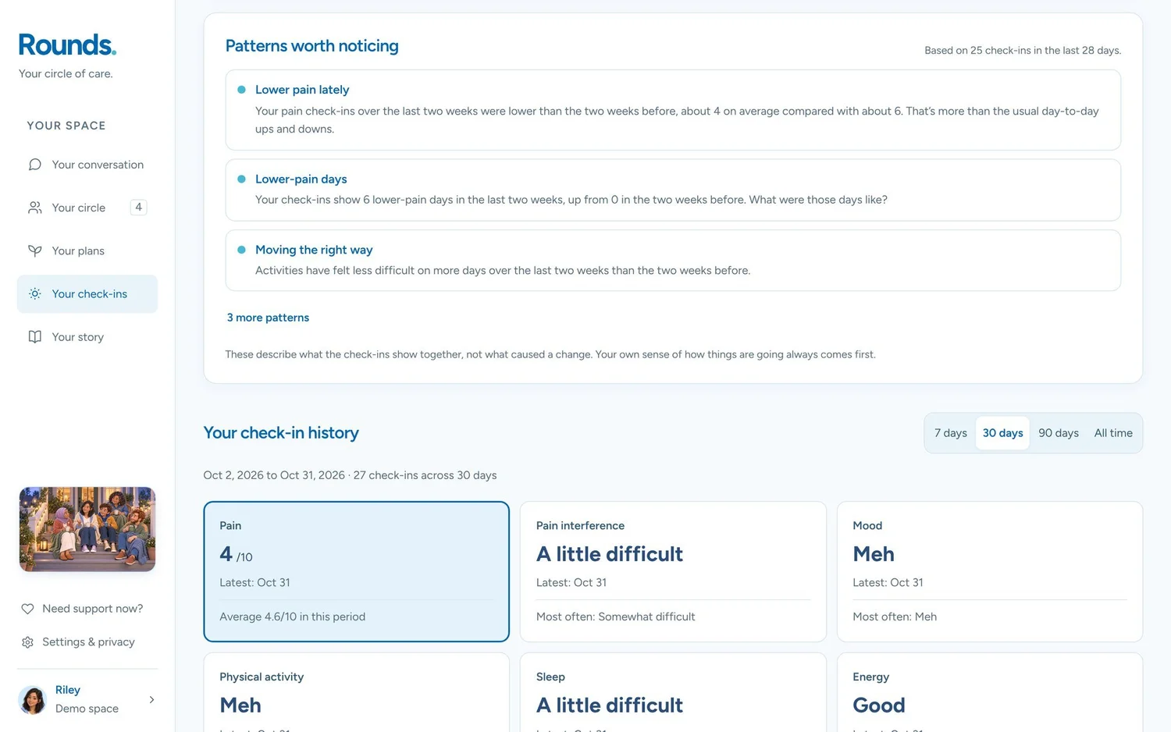Screen dimensions: 1171x732
Task: Select the Energy check-in card
Action: pyautogui.click(x=990, y=692)
